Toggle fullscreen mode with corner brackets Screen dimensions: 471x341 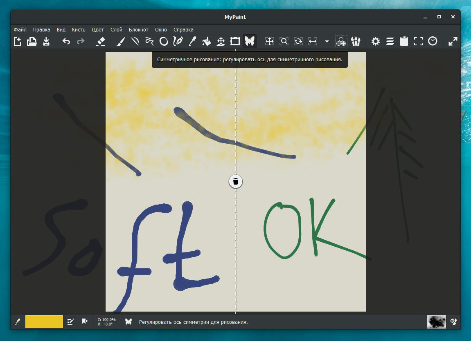click(x=419, y=41)
